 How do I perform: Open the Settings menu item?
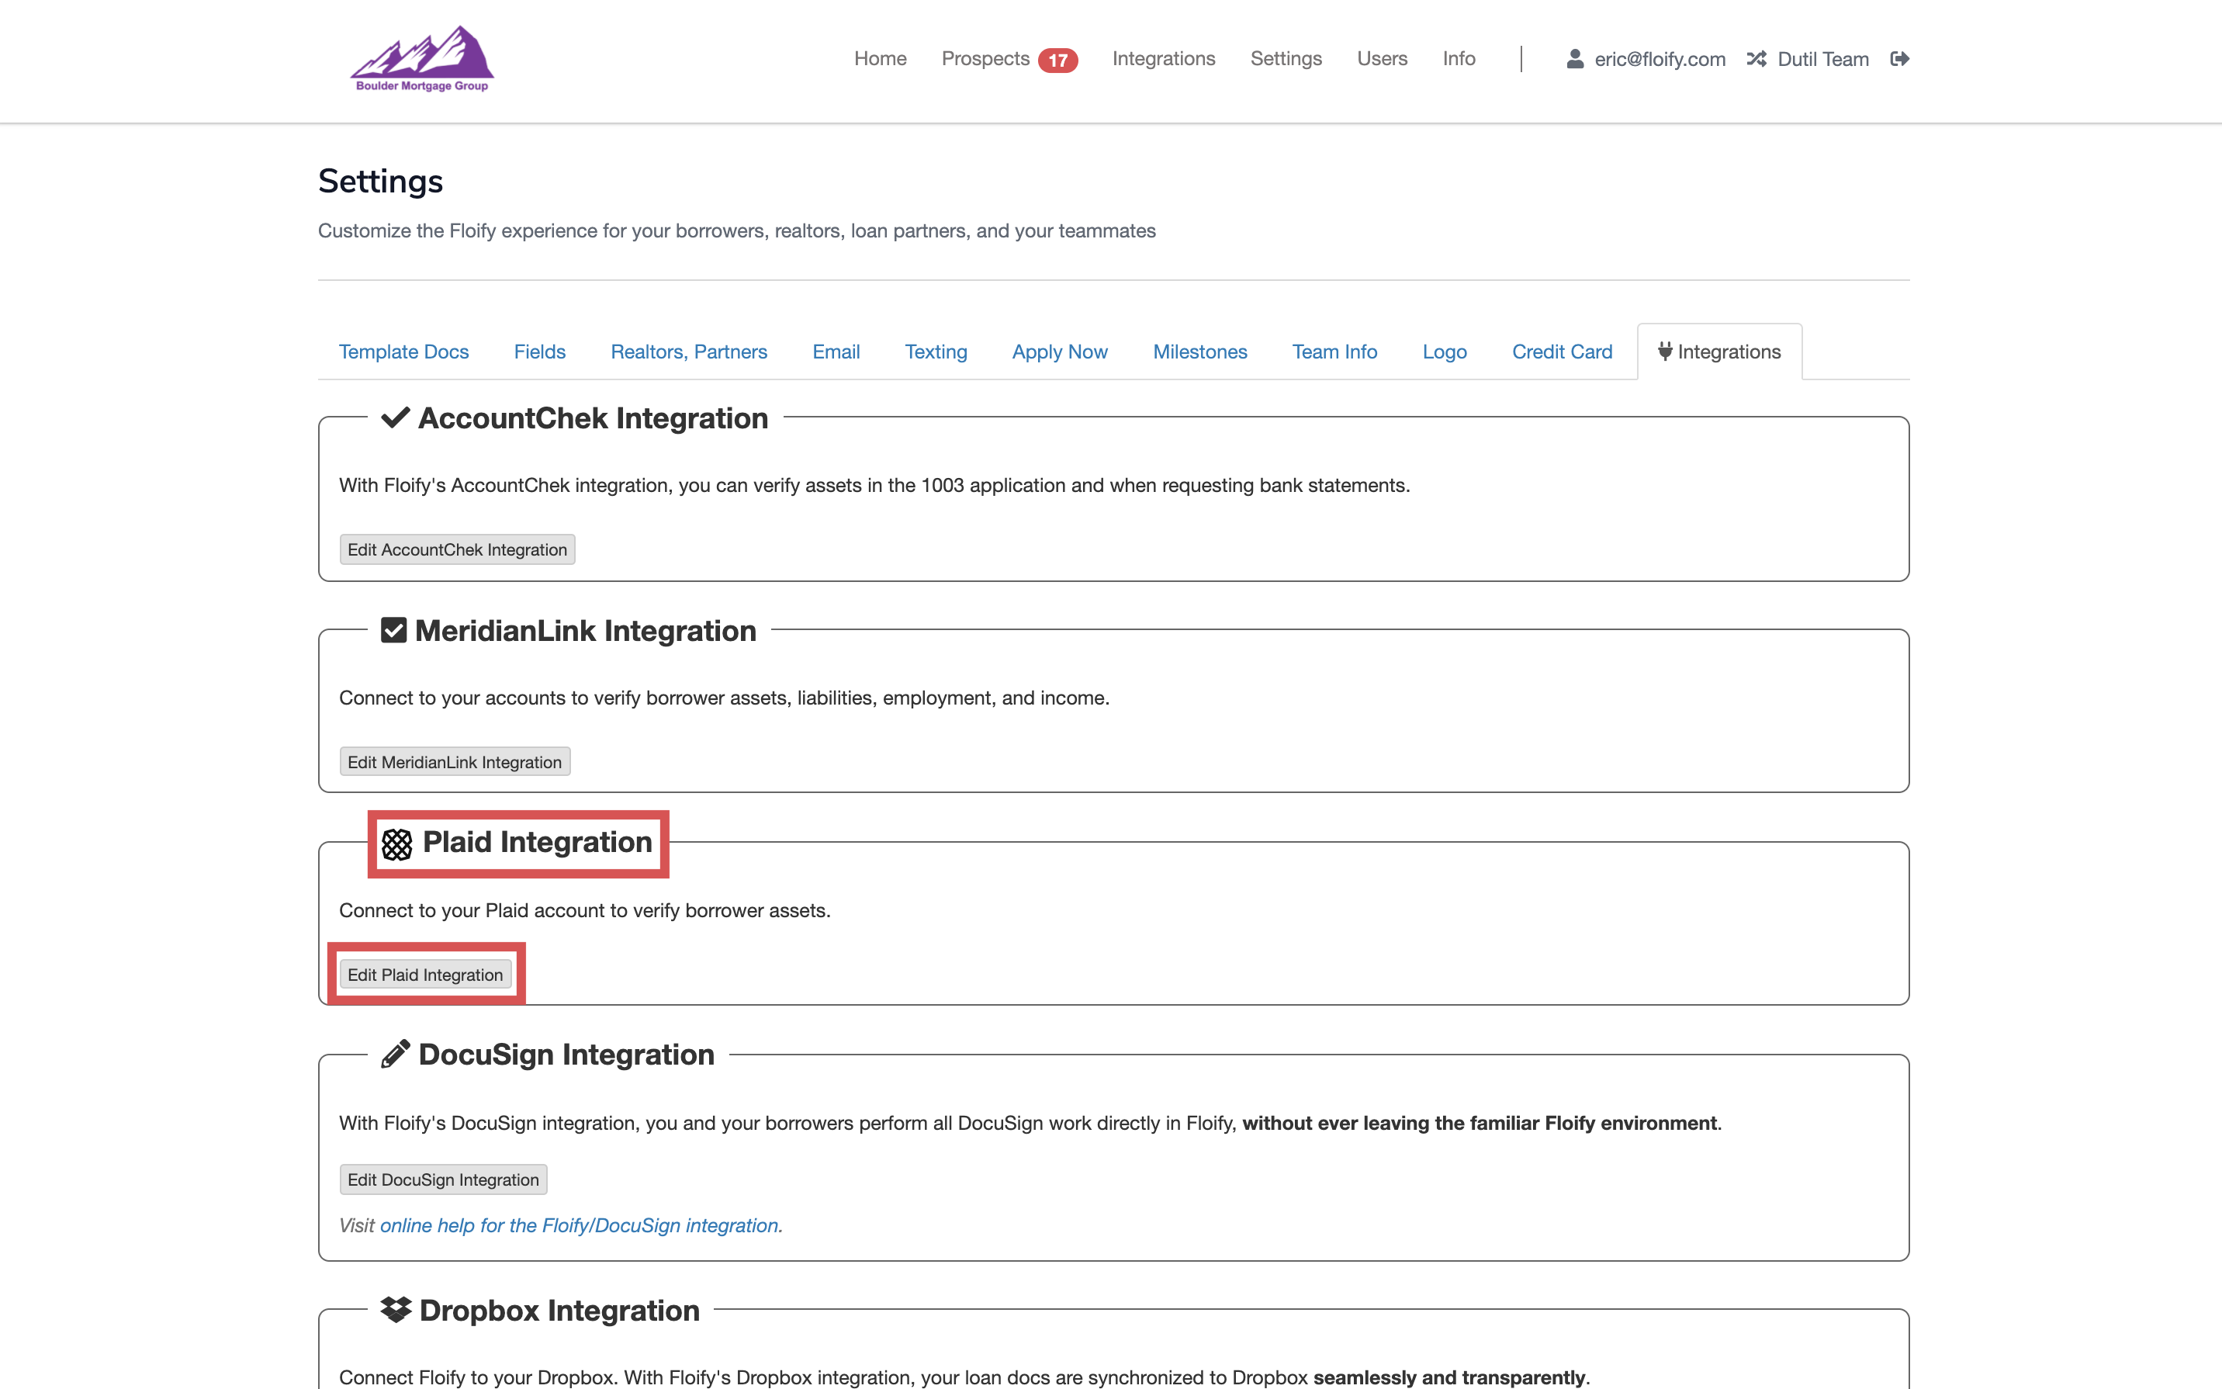(1286, 59)
